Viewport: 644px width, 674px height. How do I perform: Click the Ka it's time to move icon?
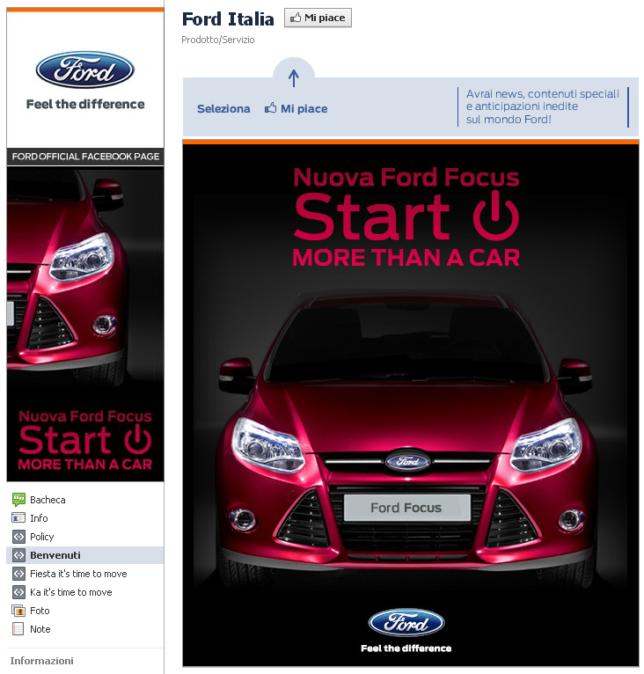tap(18, 592)
